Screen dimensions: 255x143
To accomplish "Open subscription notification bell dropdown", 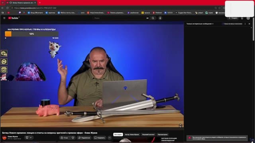I will (29, 138).
